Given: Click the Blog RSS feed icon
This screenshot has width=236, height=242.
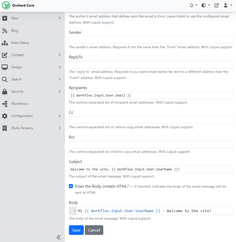Looking at the screenshot, I should (x=5, y=30).
